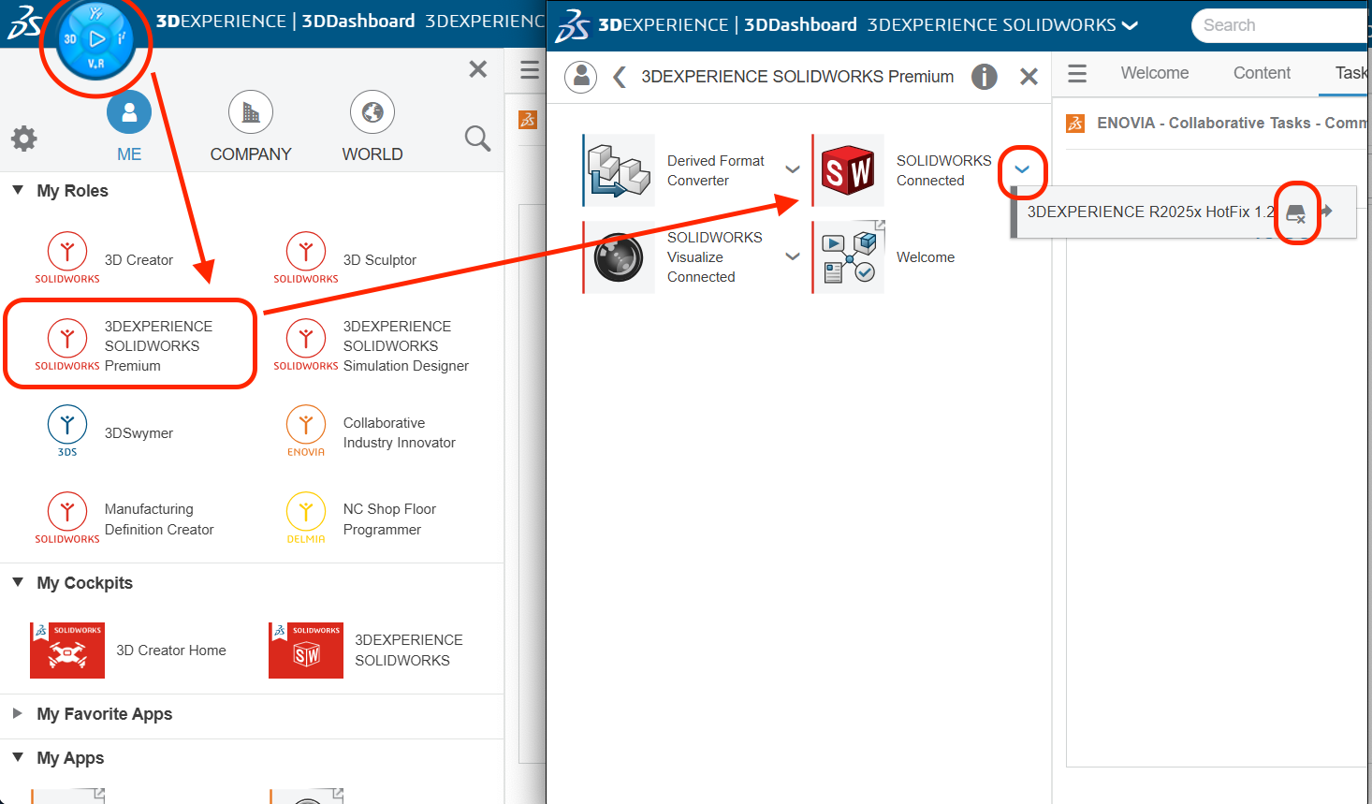Select the 3DEXPERIENCE SOLIDWORKS Simulation Designer role
Screen dimensions: 1372x804
372,344
